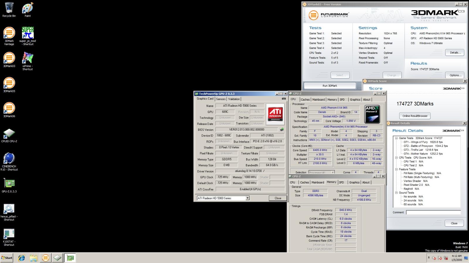Click the Close button in GPU-Z
Screen dimensions: 469x263
(x=278, y=198)
